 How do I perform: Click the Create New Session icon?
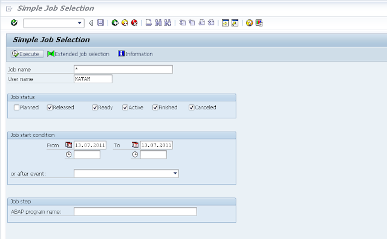(x=225, y=23)
